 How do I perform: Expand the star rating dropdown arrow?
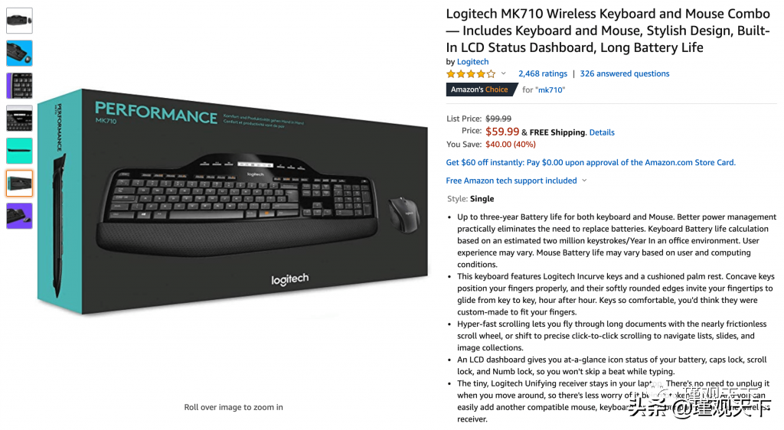click(x=504, y=73)
